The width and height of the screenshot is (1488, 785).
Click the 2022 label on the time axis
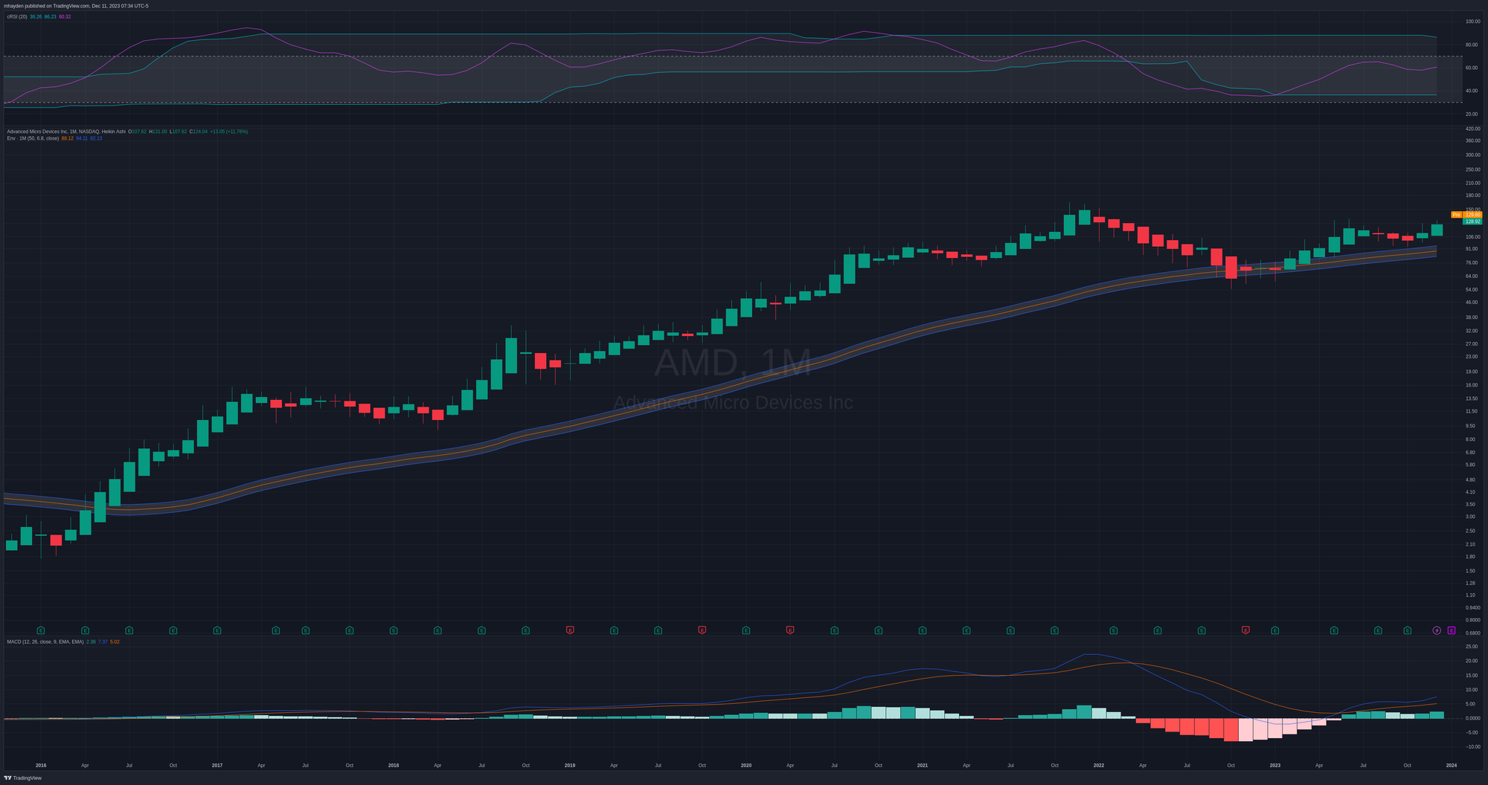pos(1099,765)
